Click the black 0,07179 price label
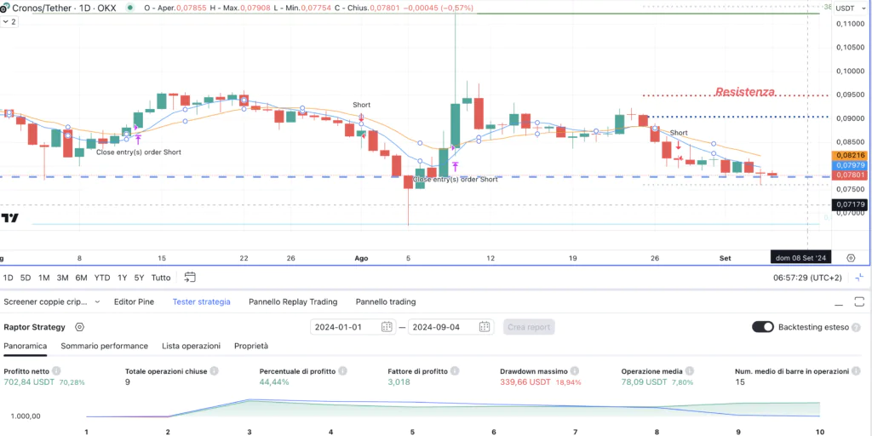 (849, 204)
